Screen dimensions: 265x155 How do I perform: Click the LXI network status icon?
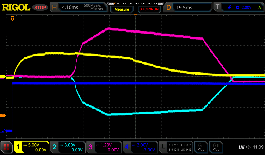(x=241, y=147)
